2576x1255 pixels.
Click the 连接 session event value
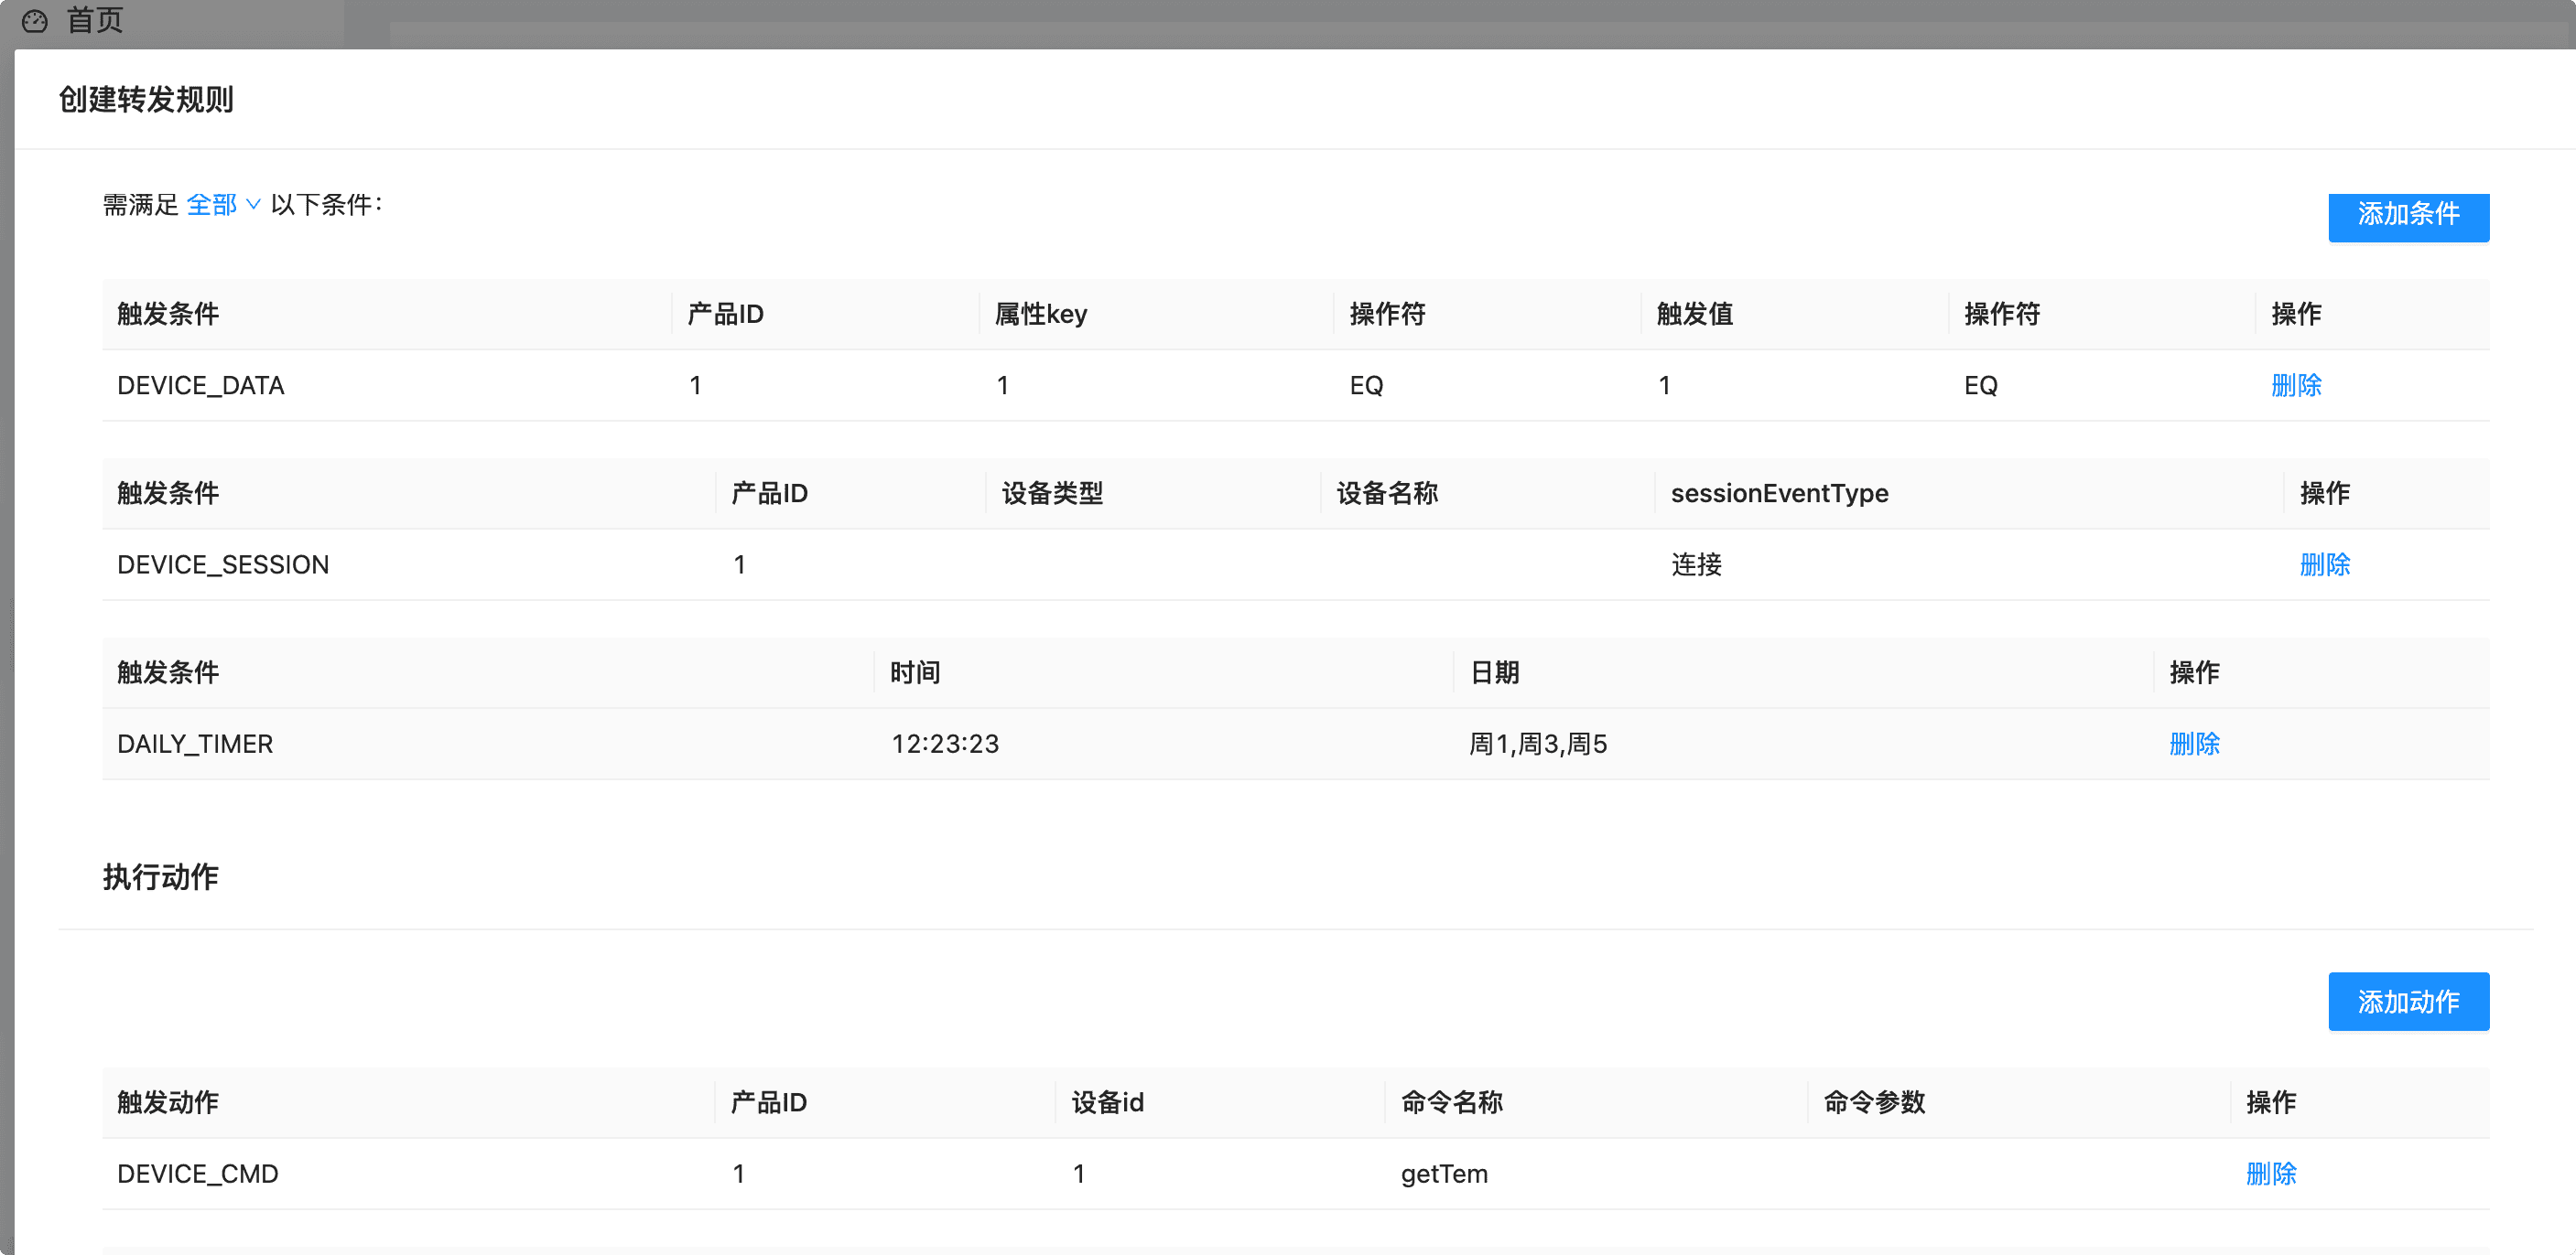tap(1696, 564)
